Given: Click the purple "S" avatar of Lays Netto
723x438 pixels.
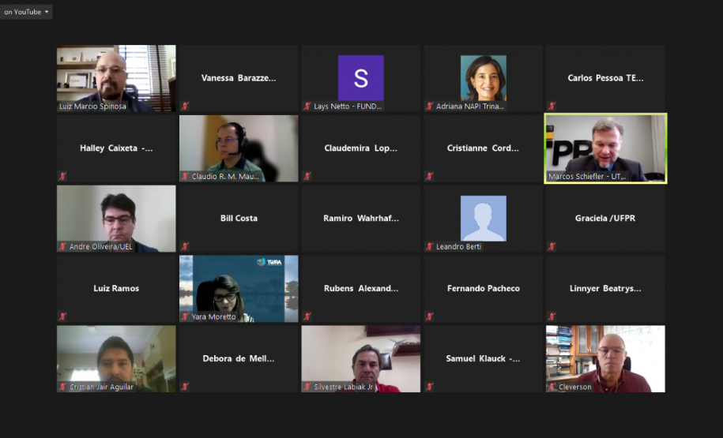Looking at the screenshot, I should click(360, 77).
